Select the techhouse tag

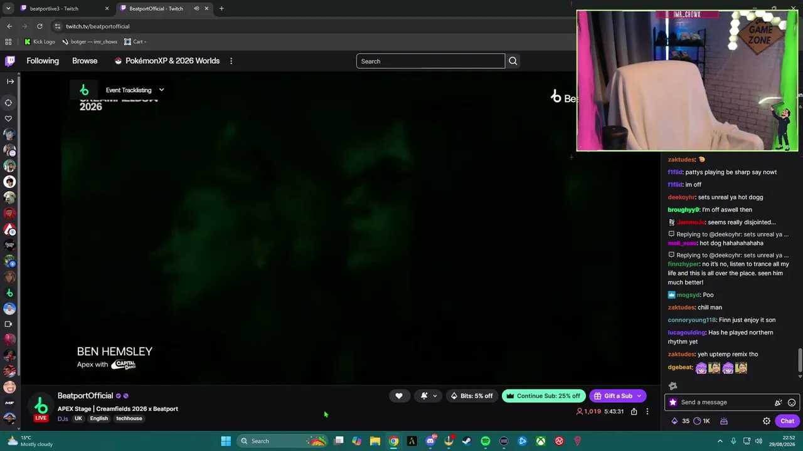(x=129, y=418)
